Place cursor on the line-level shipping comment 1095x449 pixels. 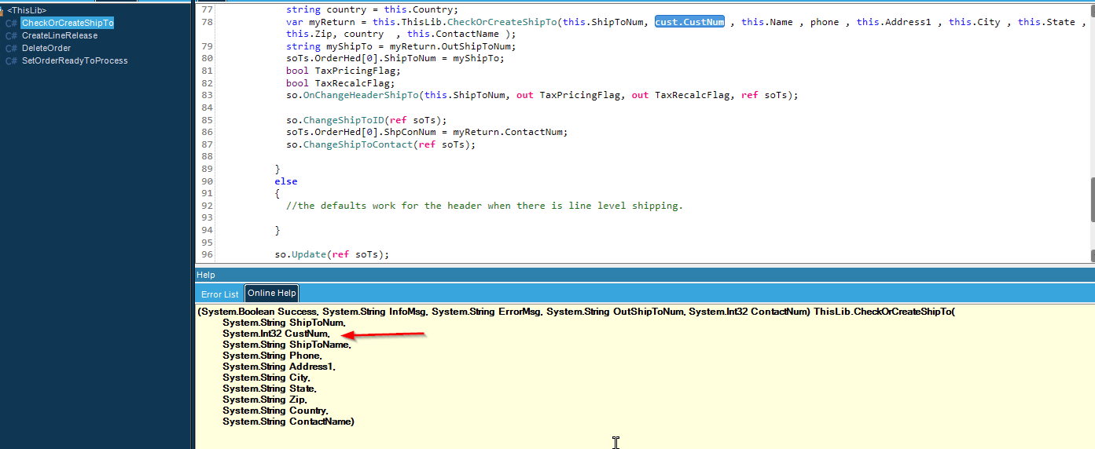pyautogui.click(x=484, y=206)
